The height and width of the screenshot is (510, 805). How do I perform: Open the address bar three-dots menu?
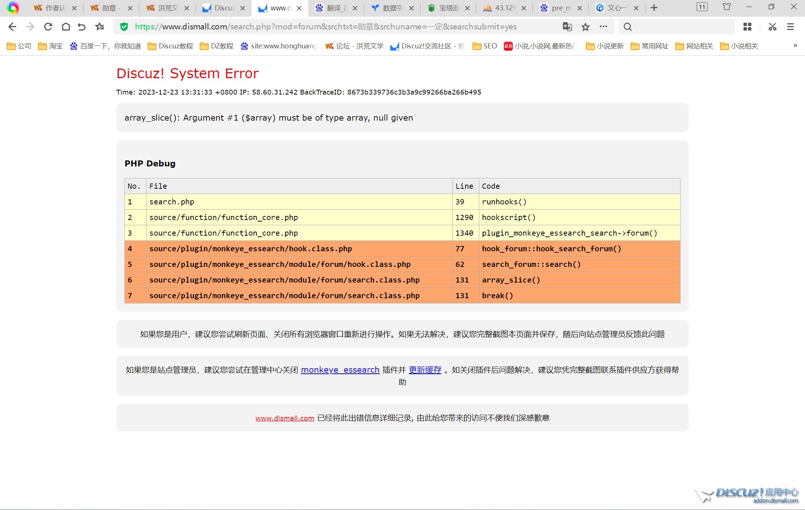pos(603,26)
